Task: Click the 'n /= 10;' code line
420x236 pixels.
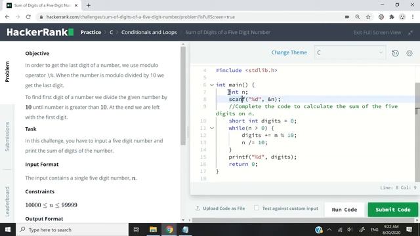Action: [x=255, y=143]
